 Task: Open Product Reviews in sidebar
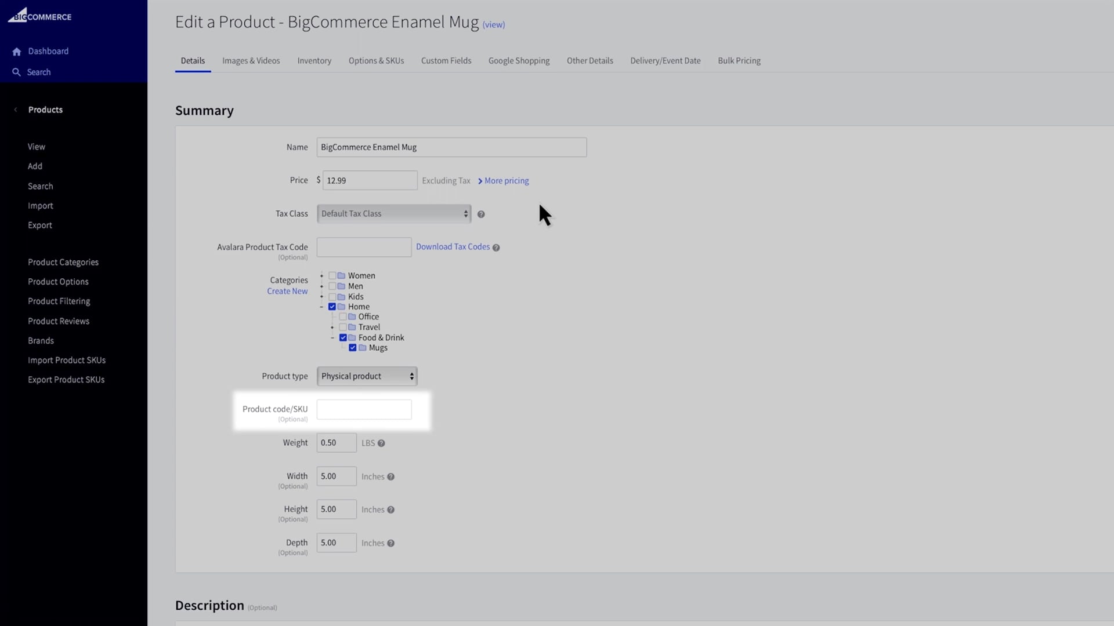click(x=59, y=321)
